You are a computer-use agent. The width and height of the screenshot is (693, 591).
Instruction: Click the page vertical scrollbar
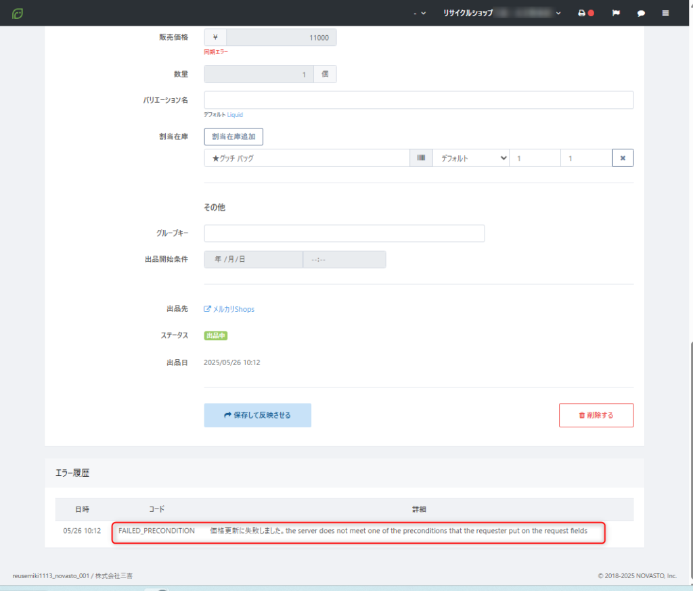[691, 459]
